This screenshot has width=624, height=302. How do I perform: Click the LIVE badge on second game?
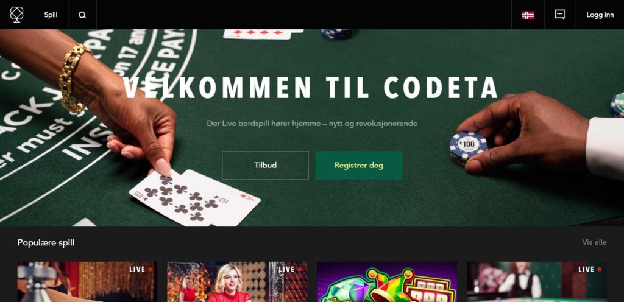tap(291, 269)
